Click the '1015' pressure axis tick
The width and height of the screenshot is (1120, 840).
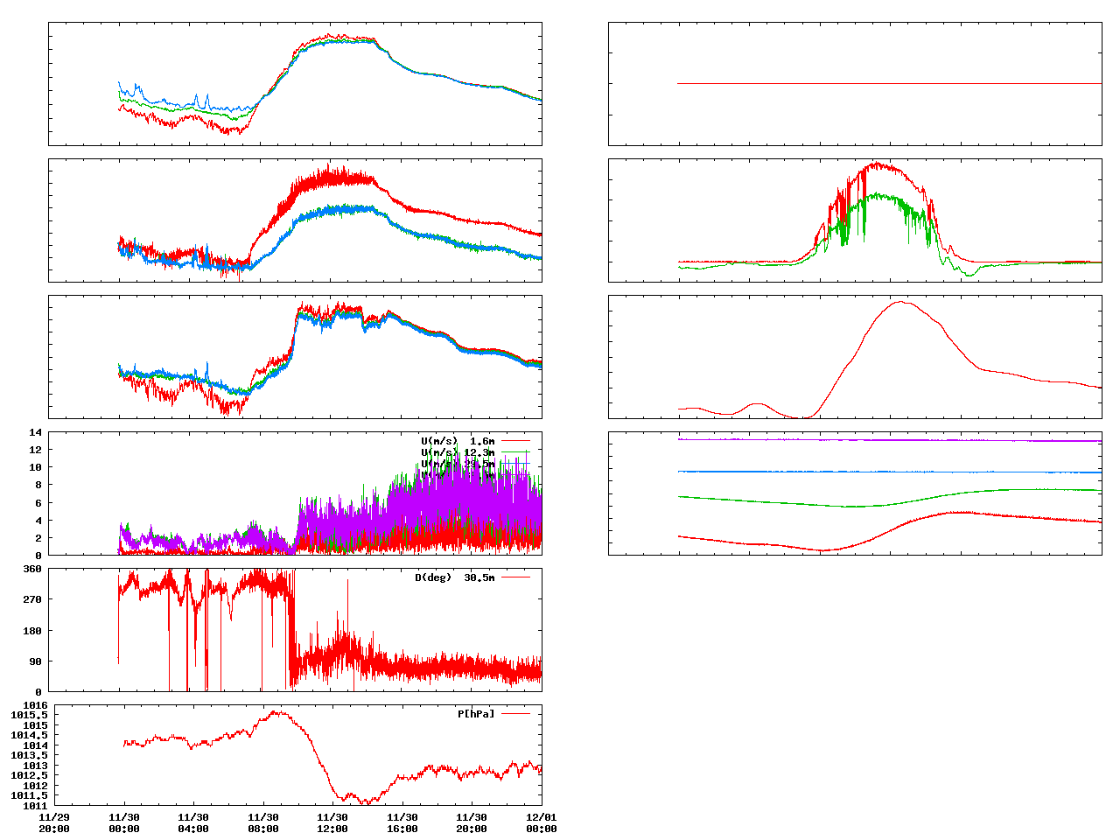point(35,725)
